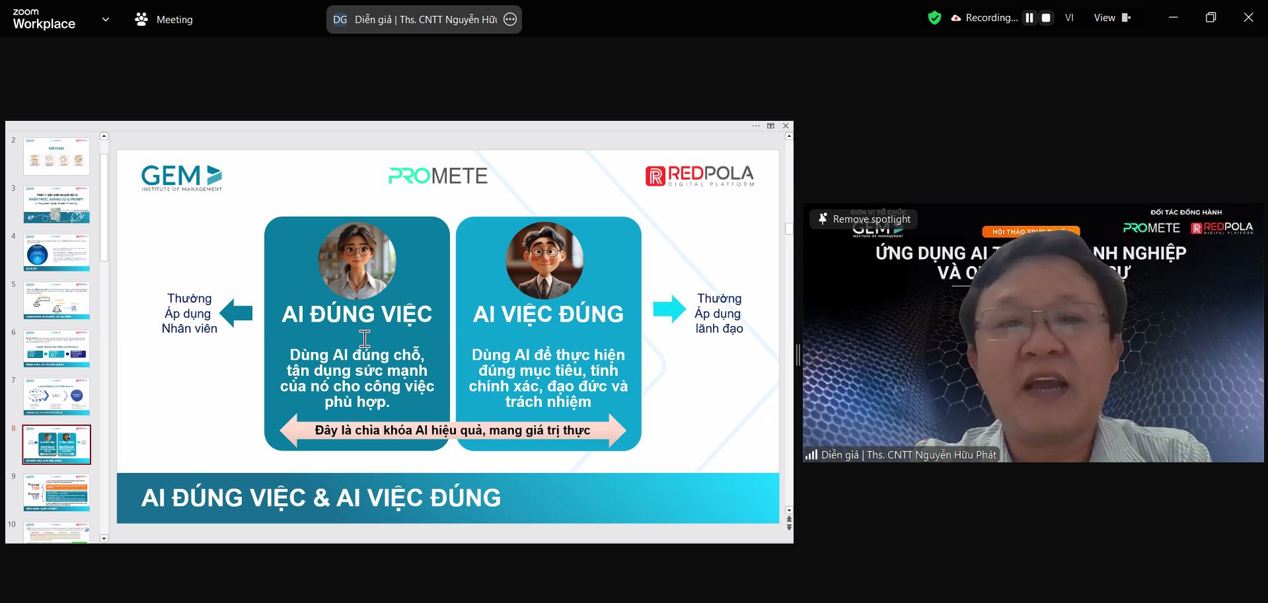Click slide area scroll down arrow

coord(789,510)
